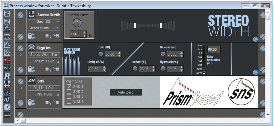The width and height of the screenshot is (274, 126).
Task: Select the SNS icon in left sidebar
Action: [x=7, y=115]
